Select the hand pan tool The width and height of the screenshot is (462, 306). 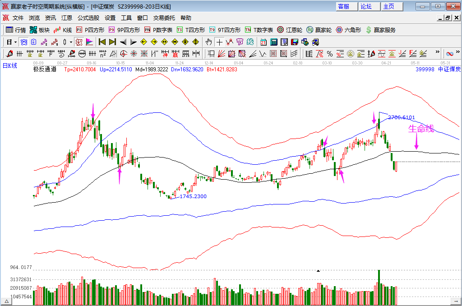click(x=208, y=42)
